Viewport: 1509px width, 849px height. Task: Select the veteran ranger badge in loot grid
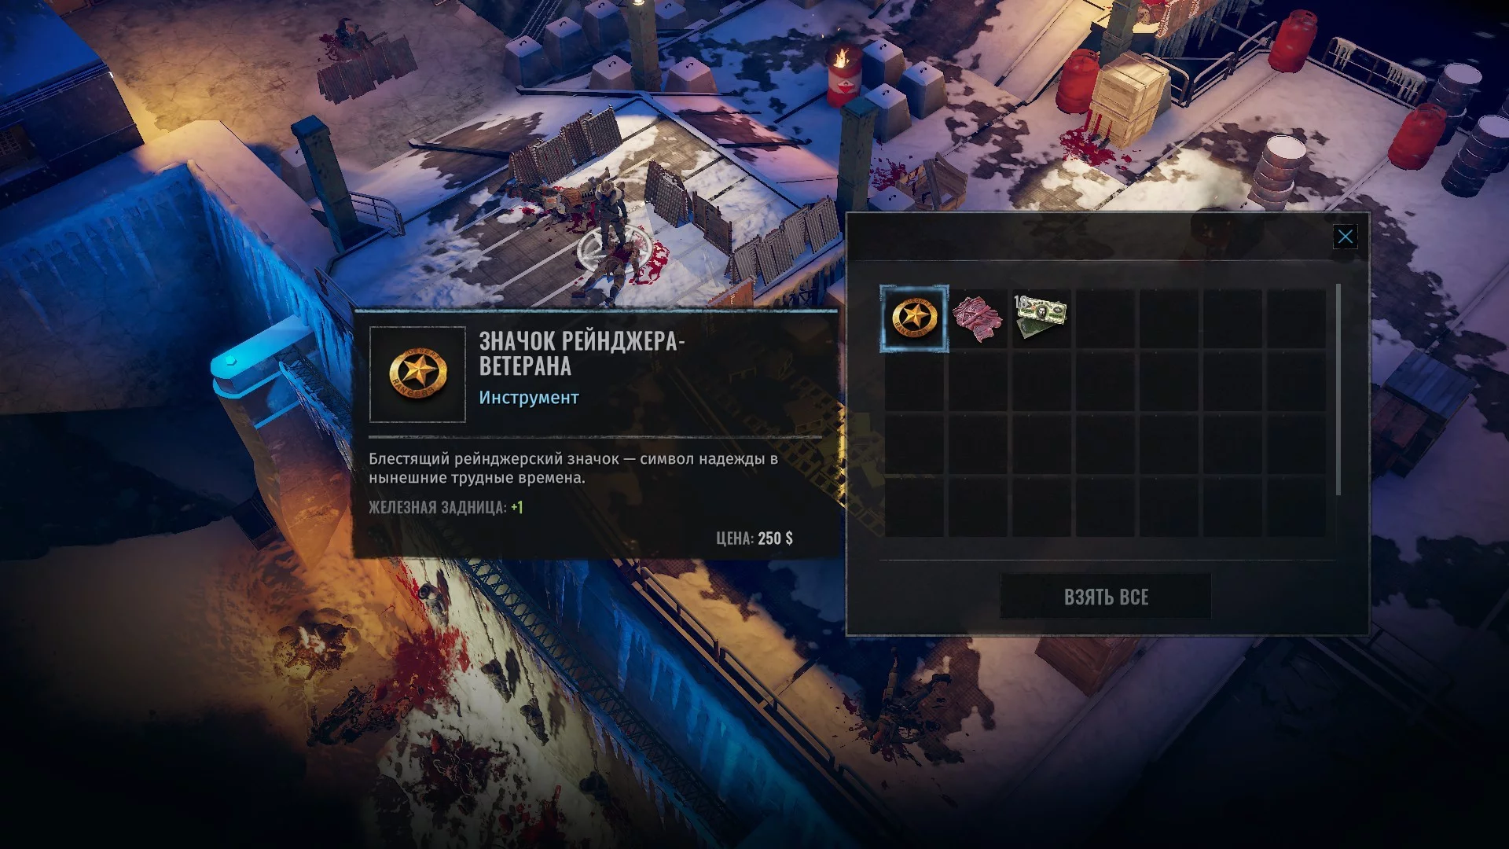point(914,318)
